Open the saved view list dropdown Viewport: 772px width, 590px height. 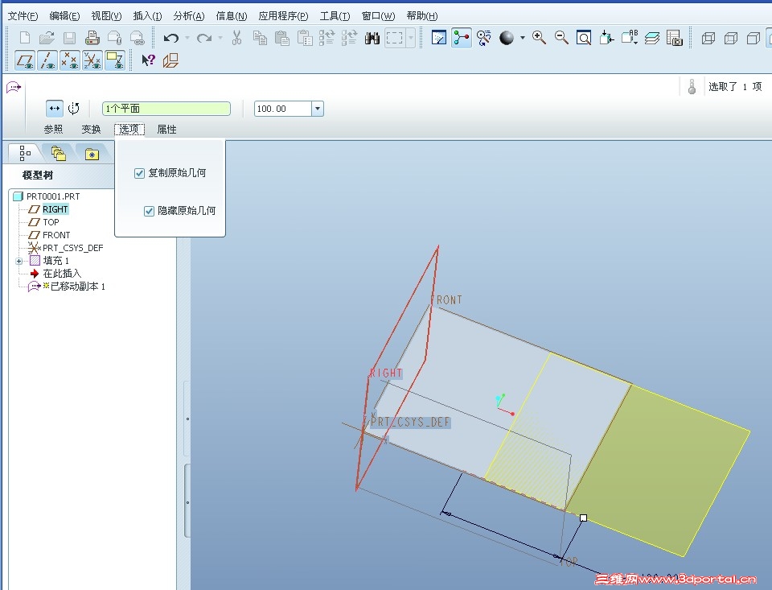point(629,38)
